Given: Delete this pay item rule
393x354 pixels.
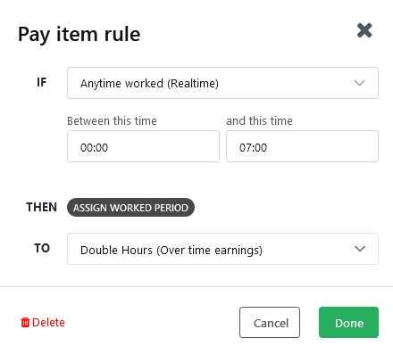Looking at the screenshot, I should pos(43,323).
